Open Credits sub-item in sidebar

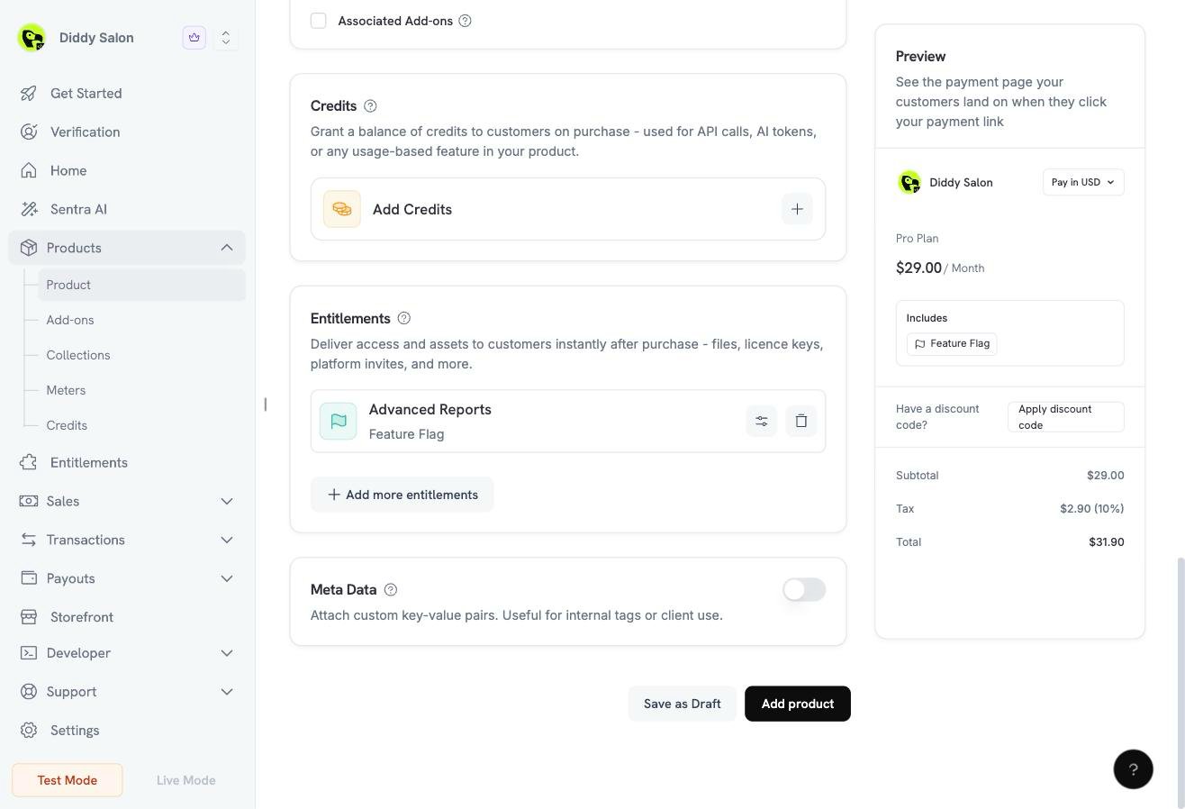67,425
